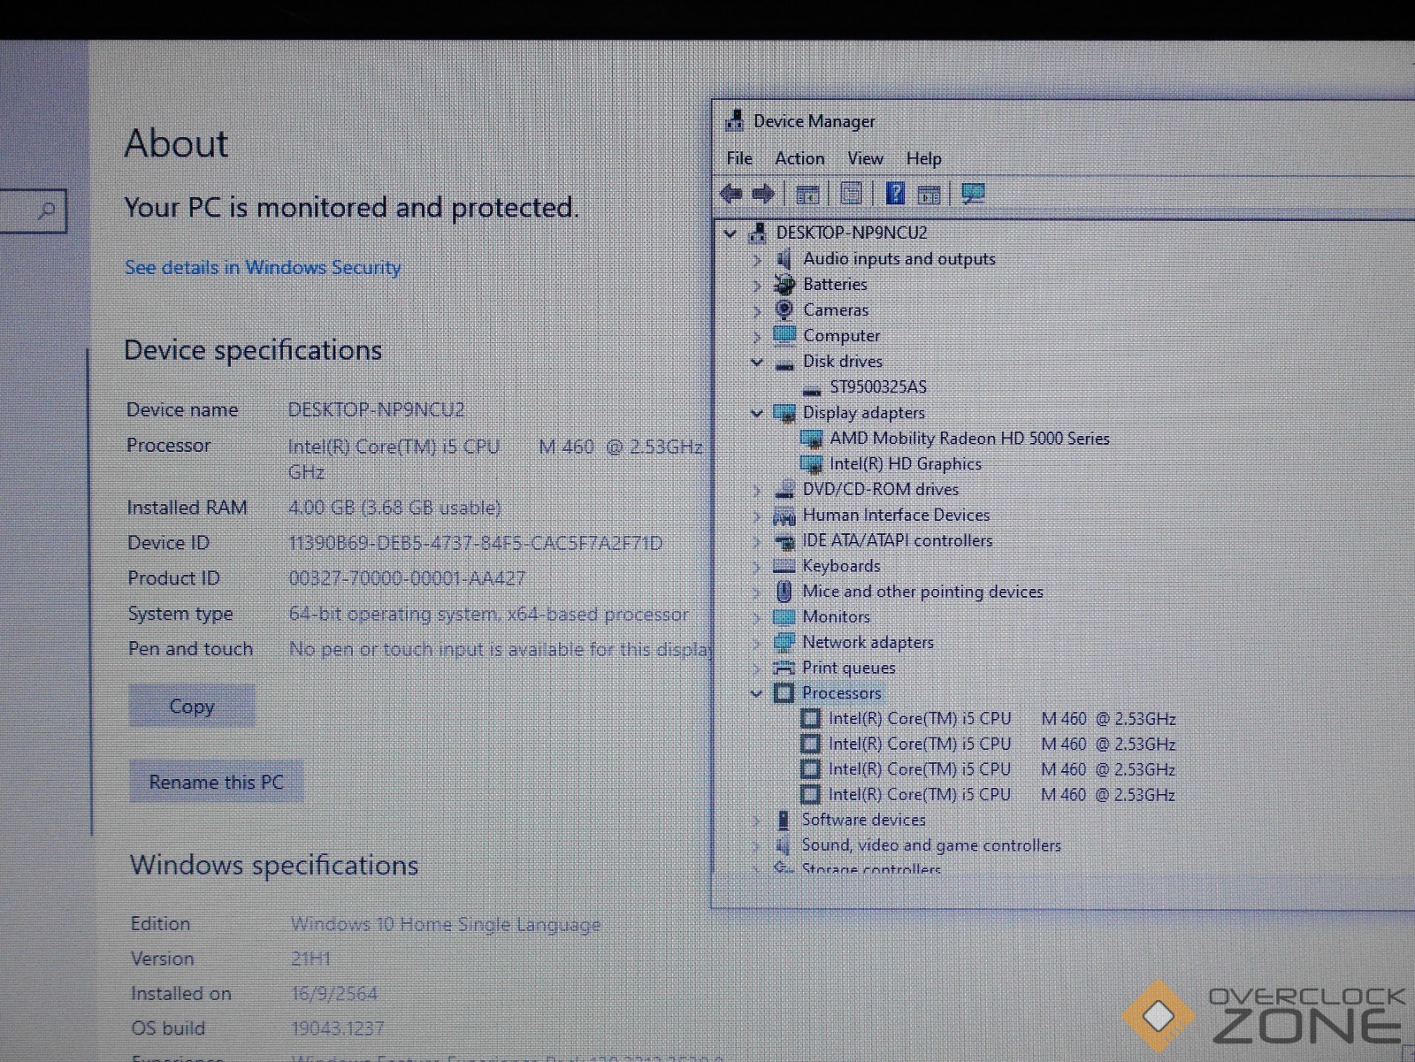Viewport: 1415px width, 1062px height.
Task: Select the Processors category icon
Action: pos(784,692)
